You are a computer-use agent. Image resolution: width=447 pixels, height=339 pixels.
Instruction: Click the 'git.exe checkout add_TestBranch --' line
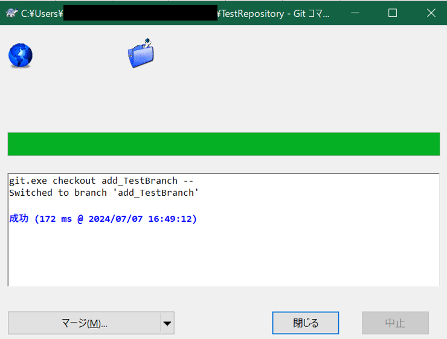[x=101, y=181]
